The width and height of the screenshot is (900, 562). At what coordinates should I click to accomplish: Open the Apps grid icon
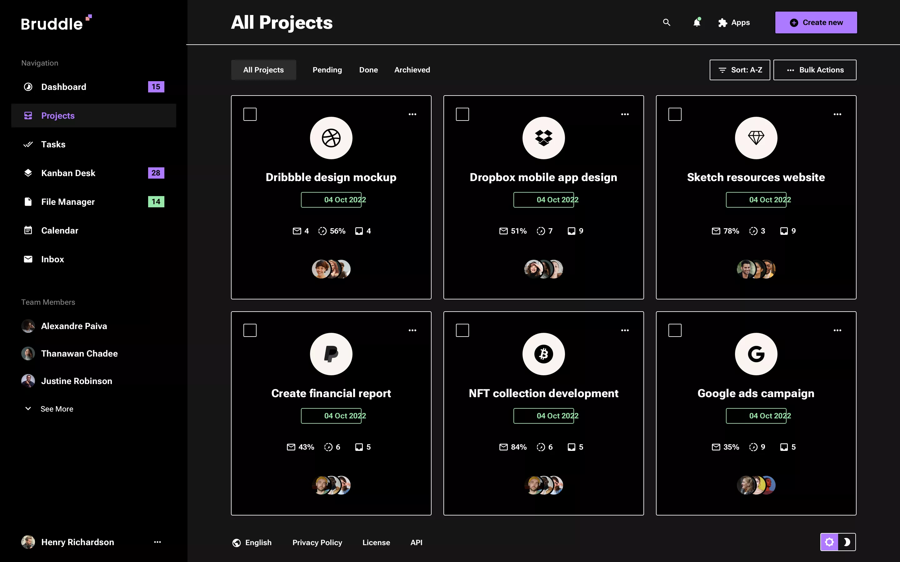click(x=723, y=22)
